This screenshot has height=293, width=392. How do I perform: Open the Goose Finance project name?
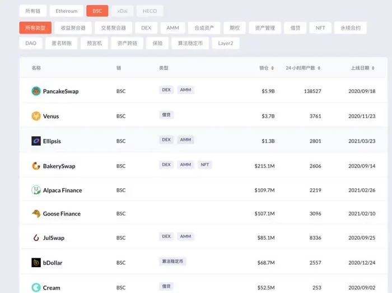tap(62, 214)
